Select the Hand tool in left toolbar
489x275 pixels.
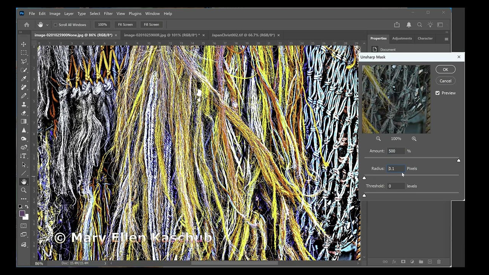pos(24,182)
